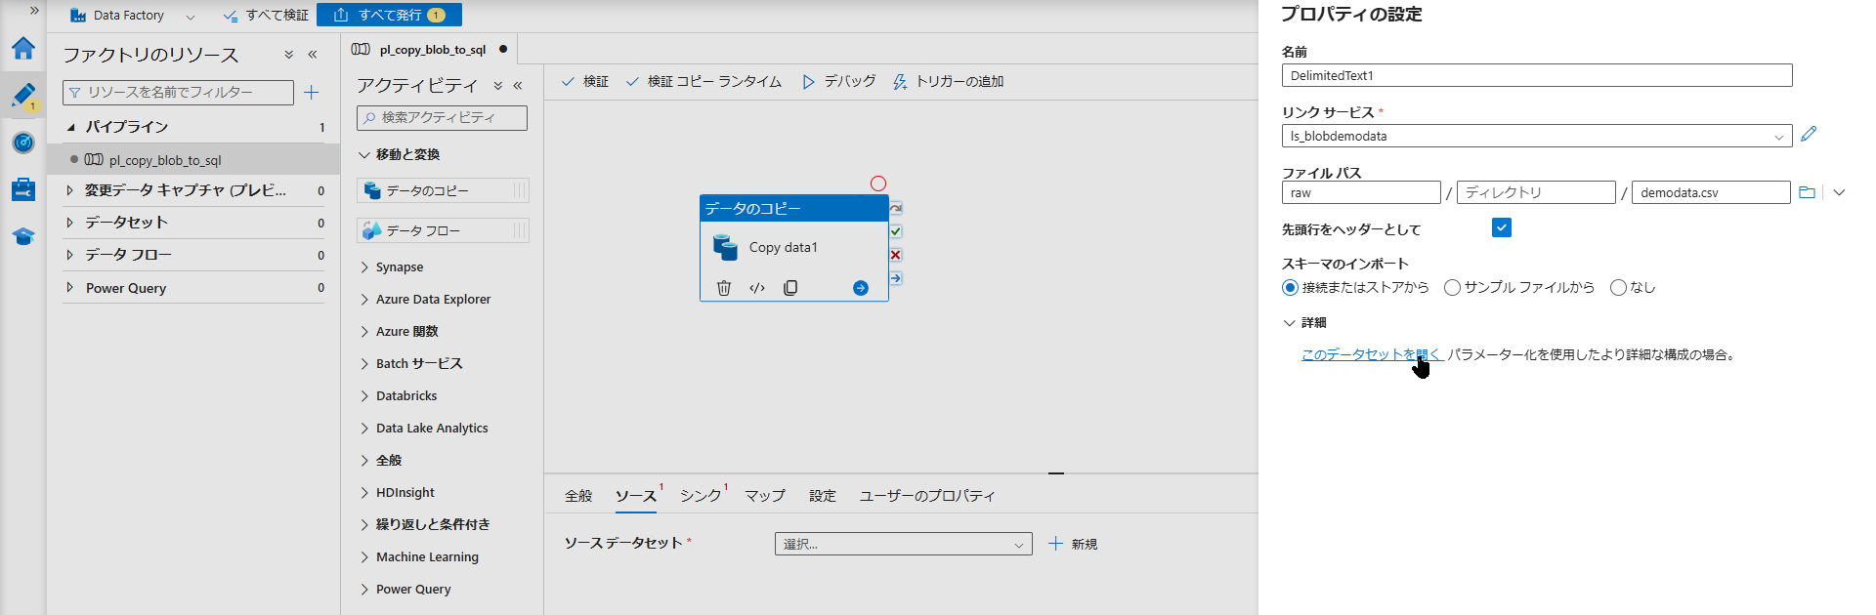This screenshot has height=615, width=1876.
Task: Delete Copy data1 activity using trash icon
Action: tap(724, 288)
